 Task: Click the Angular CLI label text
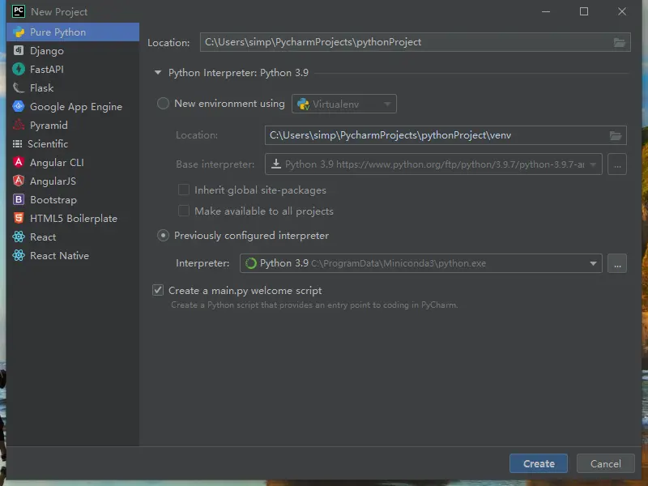click(x=57, y=163)
